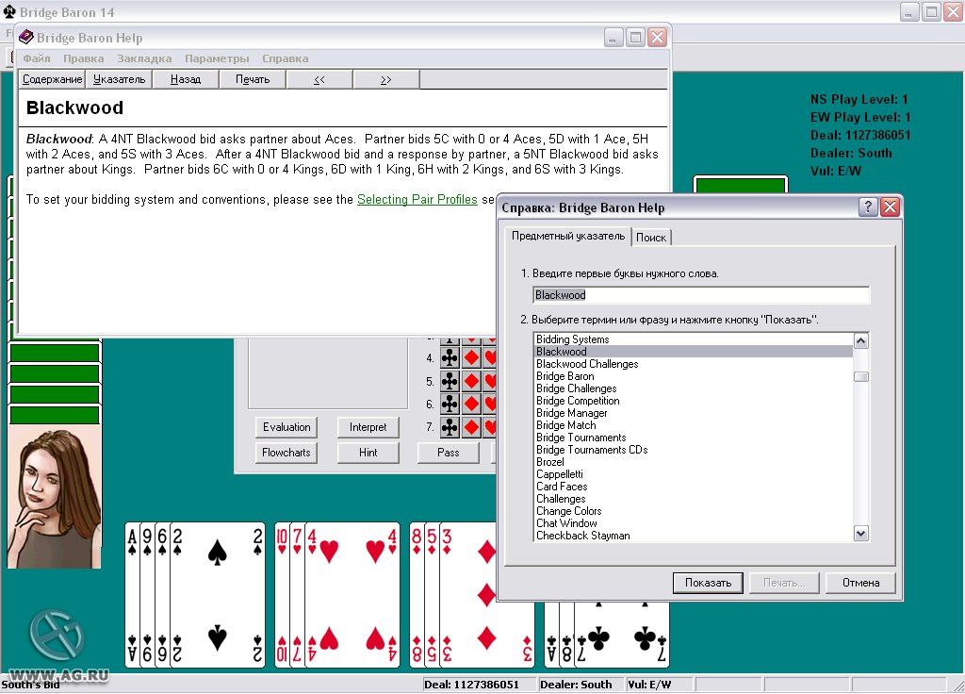Click the index keyword input field containing Blackwood
This screenshot has height=694, width=965.
click(x=701, y=295)
